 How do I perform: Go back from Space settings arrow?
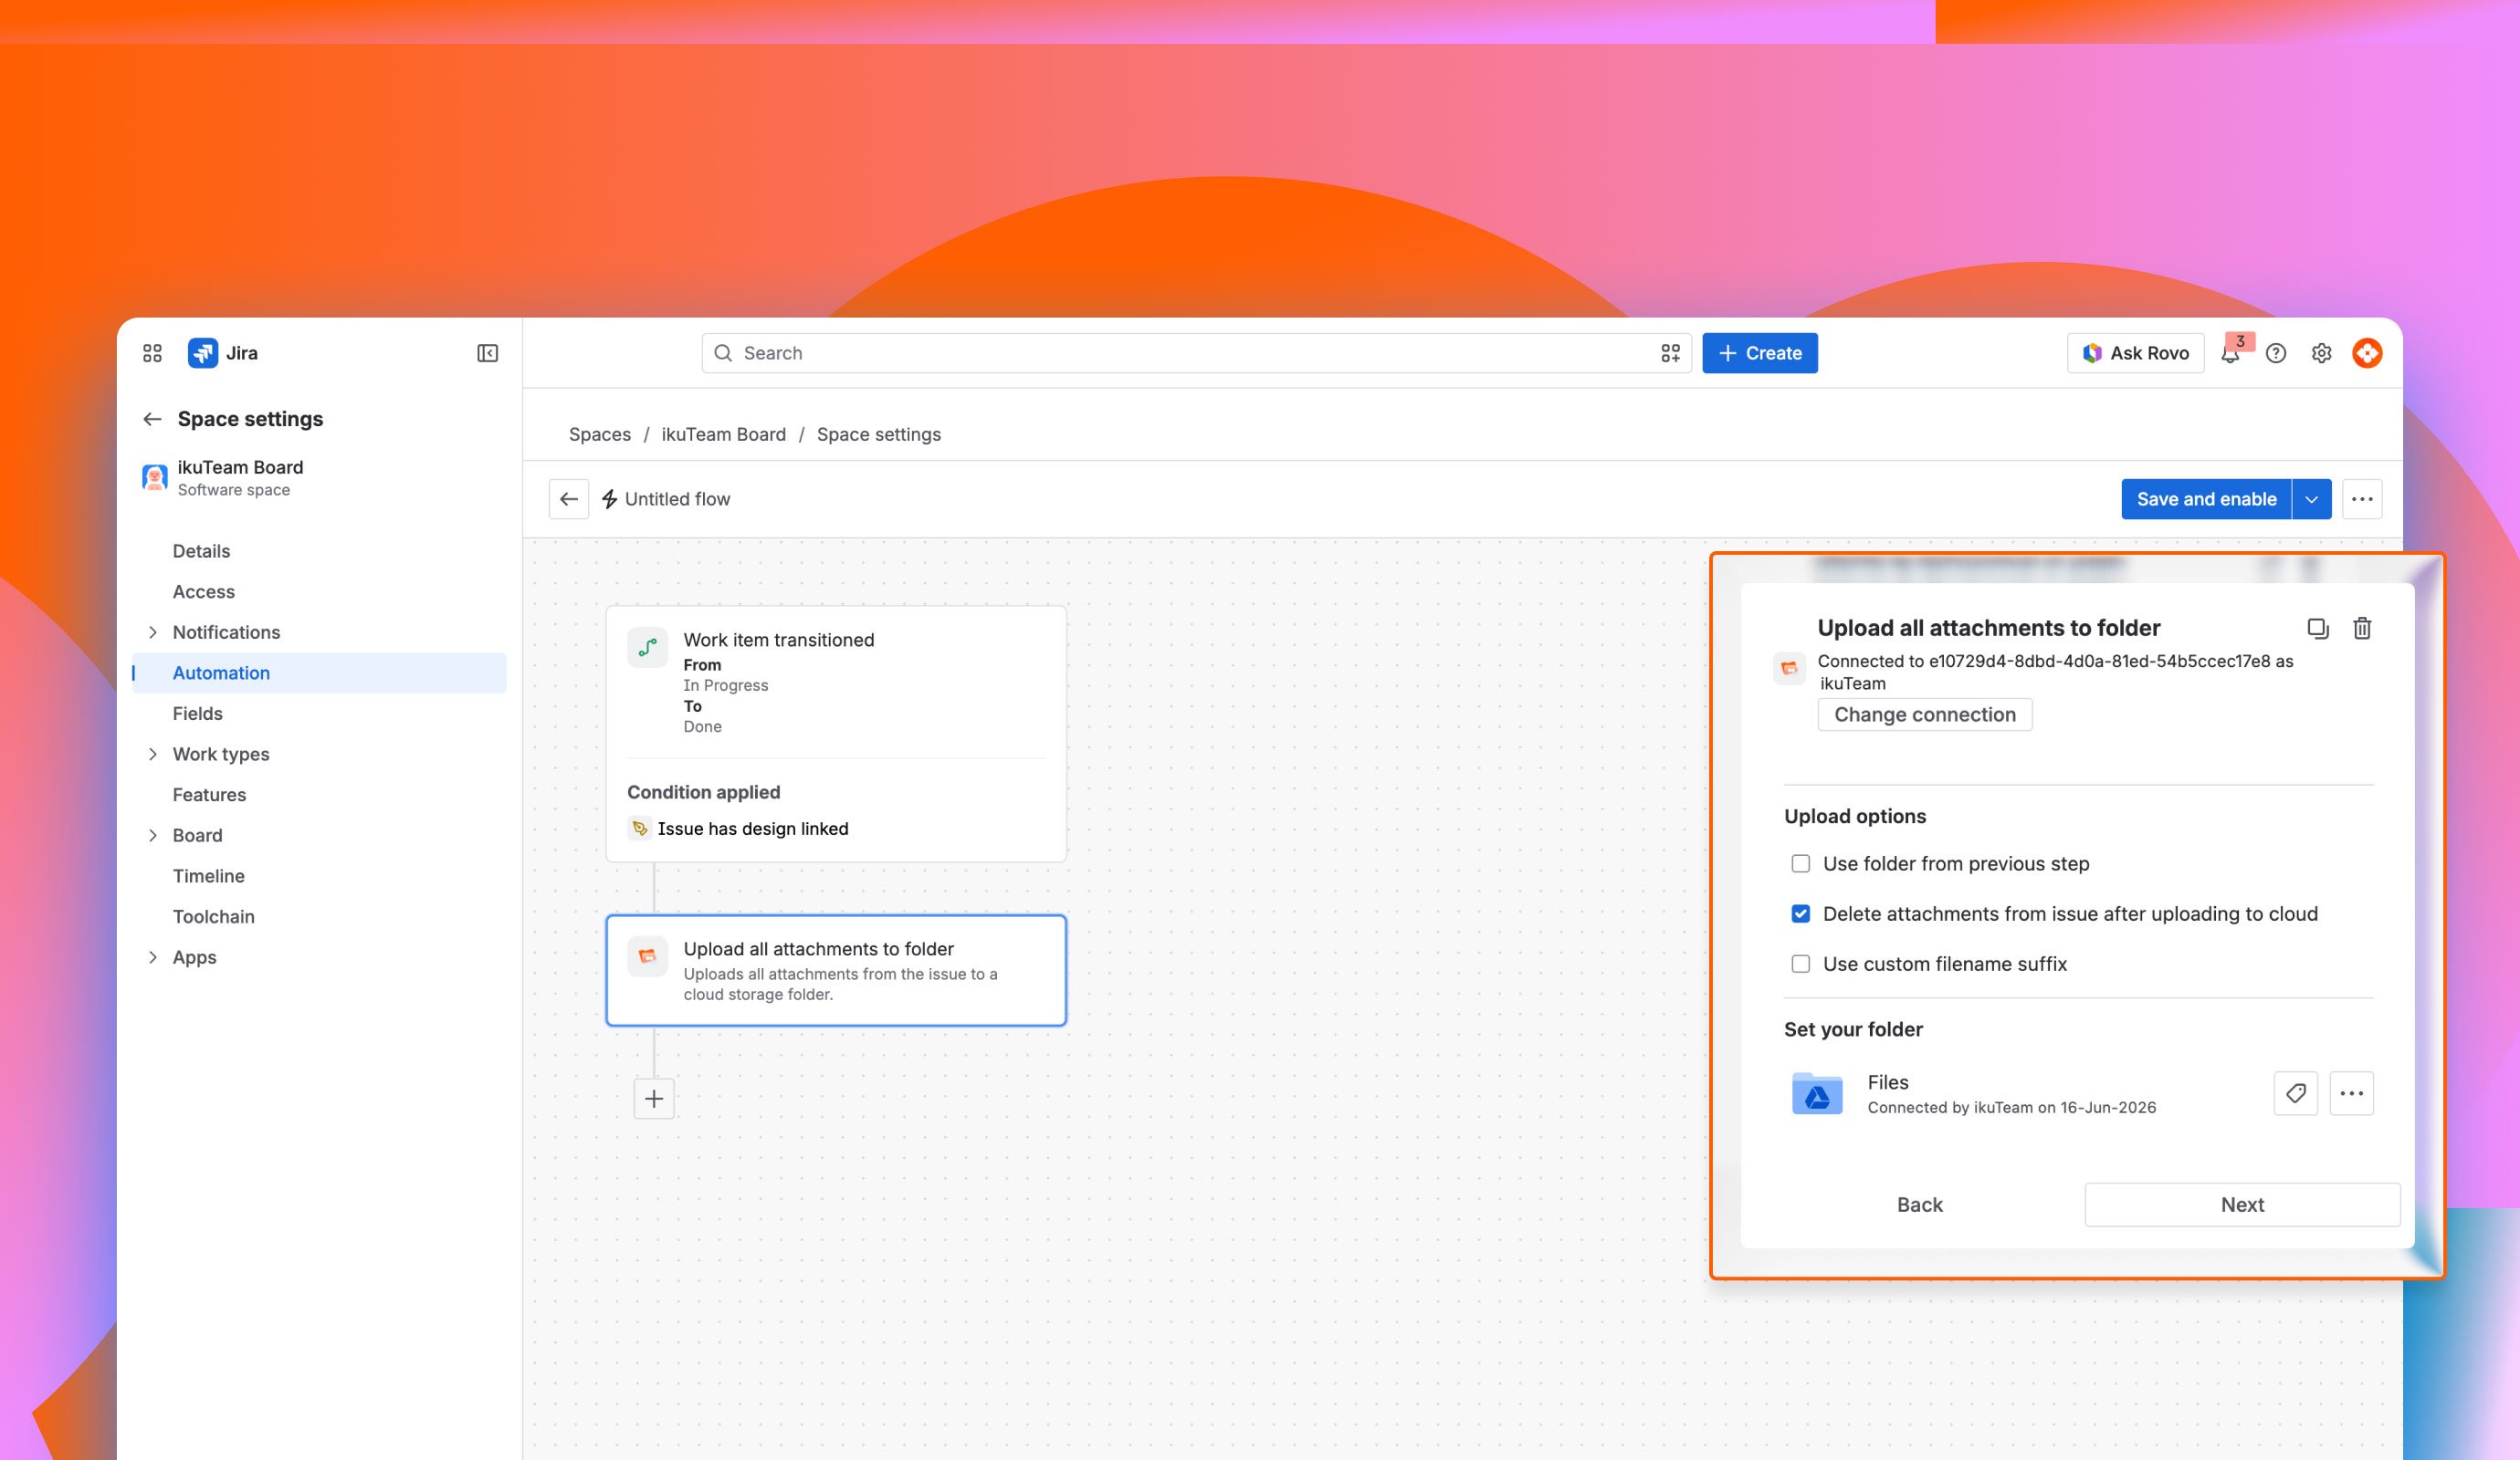click(x=152, y=419)
